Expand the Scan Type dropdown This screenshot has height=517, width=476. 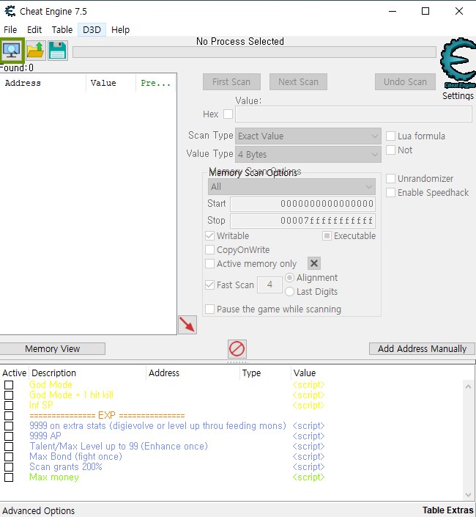pyautogui.click(x=308, y=136)
